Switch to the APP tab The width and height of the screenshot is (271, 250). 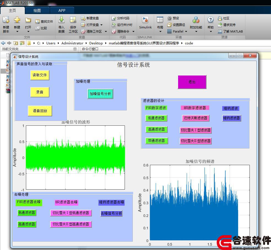[x=62, y=10]
